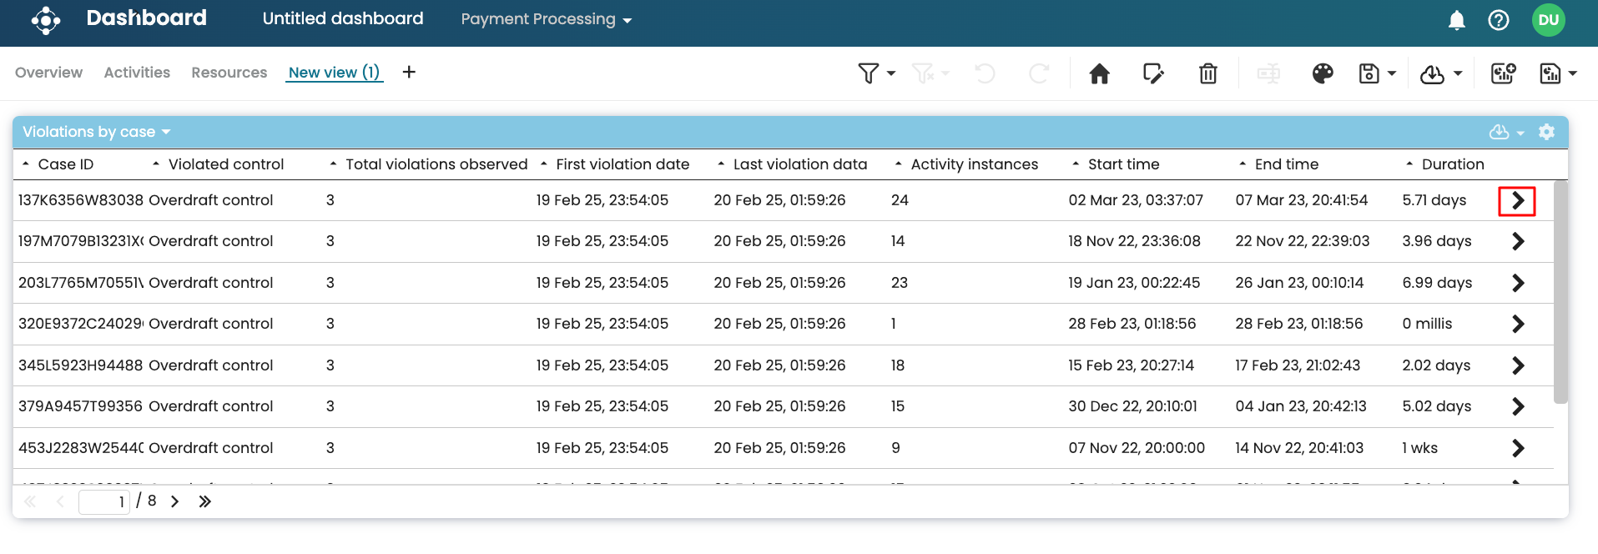Open the color palette theme icon
Screen dimensions: 1598x554
pos(1323,74)
